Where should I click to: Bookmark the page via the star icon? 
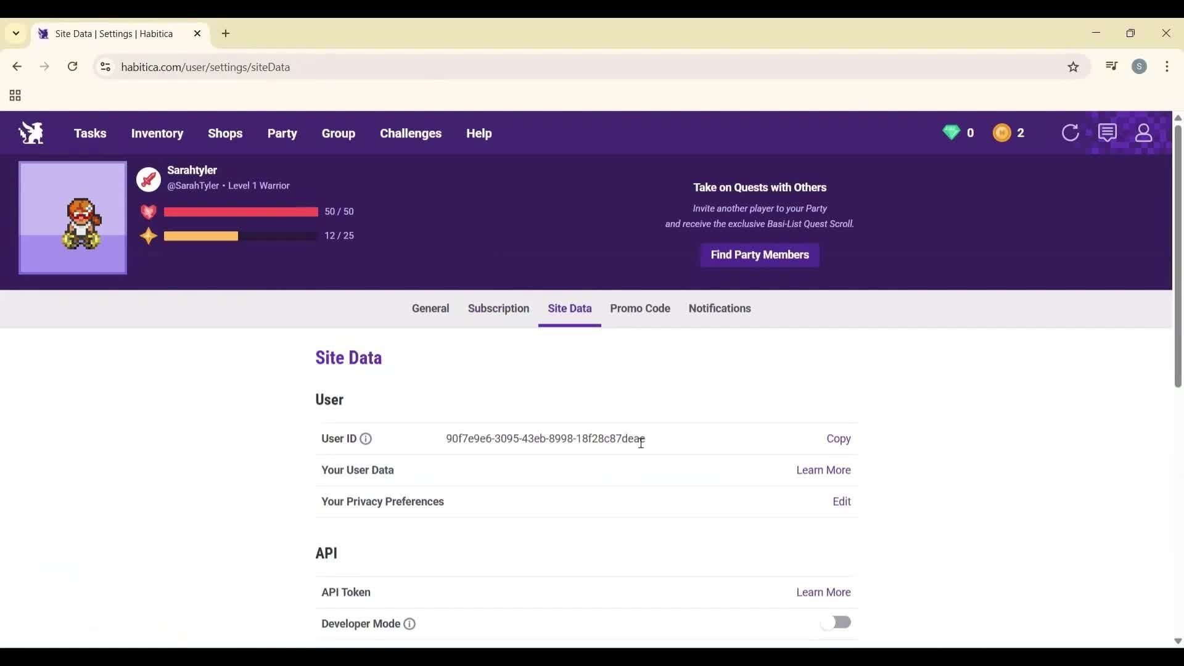[1073, 67]
